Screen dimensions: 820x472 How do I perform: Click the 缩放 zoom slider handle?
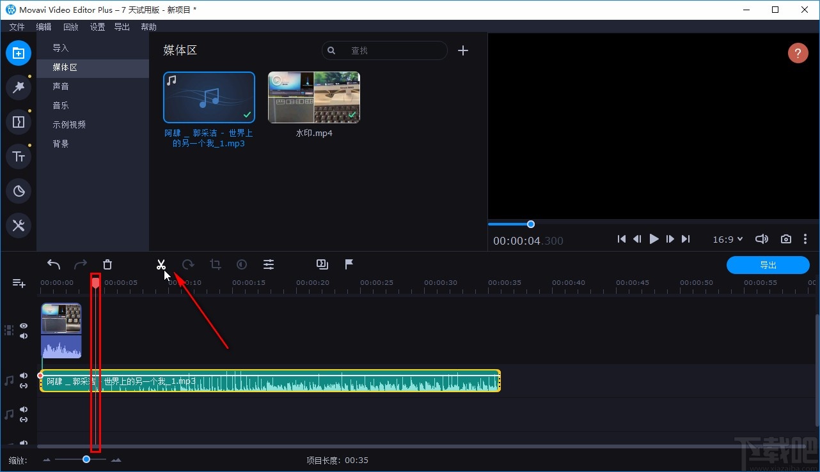(x=86, y=459)
